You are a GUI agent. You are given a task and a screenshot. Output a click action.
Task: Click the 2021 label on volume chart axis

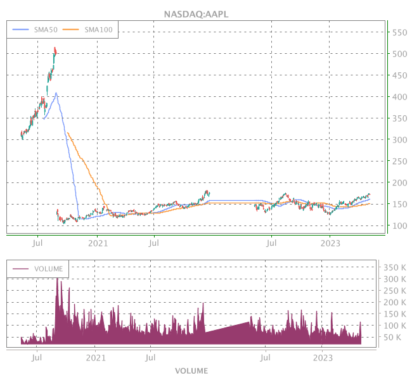point(96,358)
